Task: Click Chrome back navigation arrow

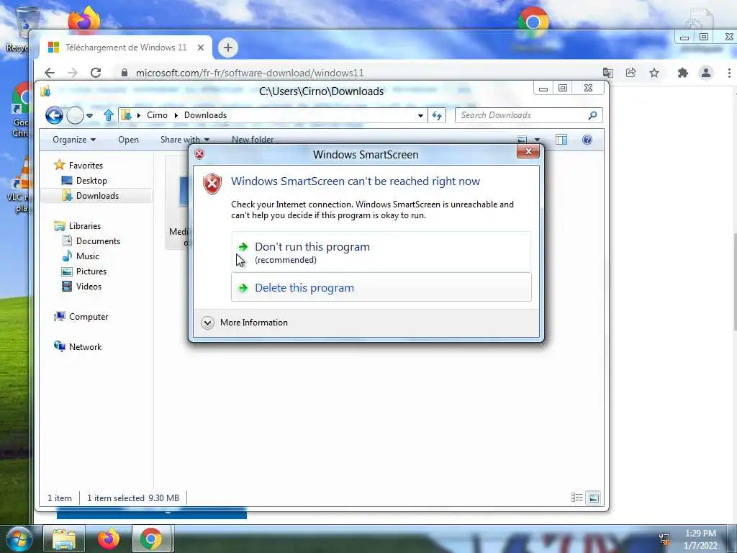Action: pos(50,73)
